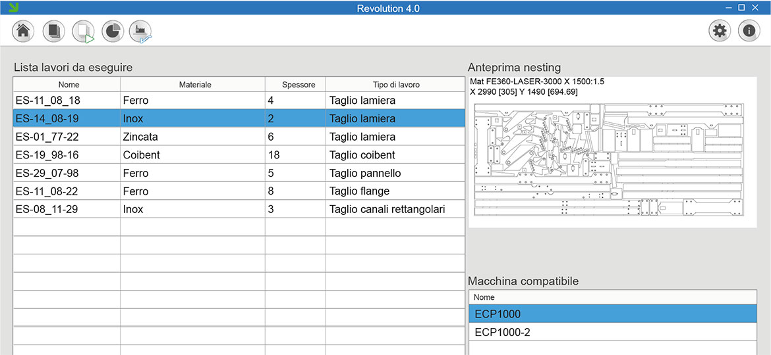Click Inox material in ES-08_11-29 row

pyautogui.click(x=192, y=209)
